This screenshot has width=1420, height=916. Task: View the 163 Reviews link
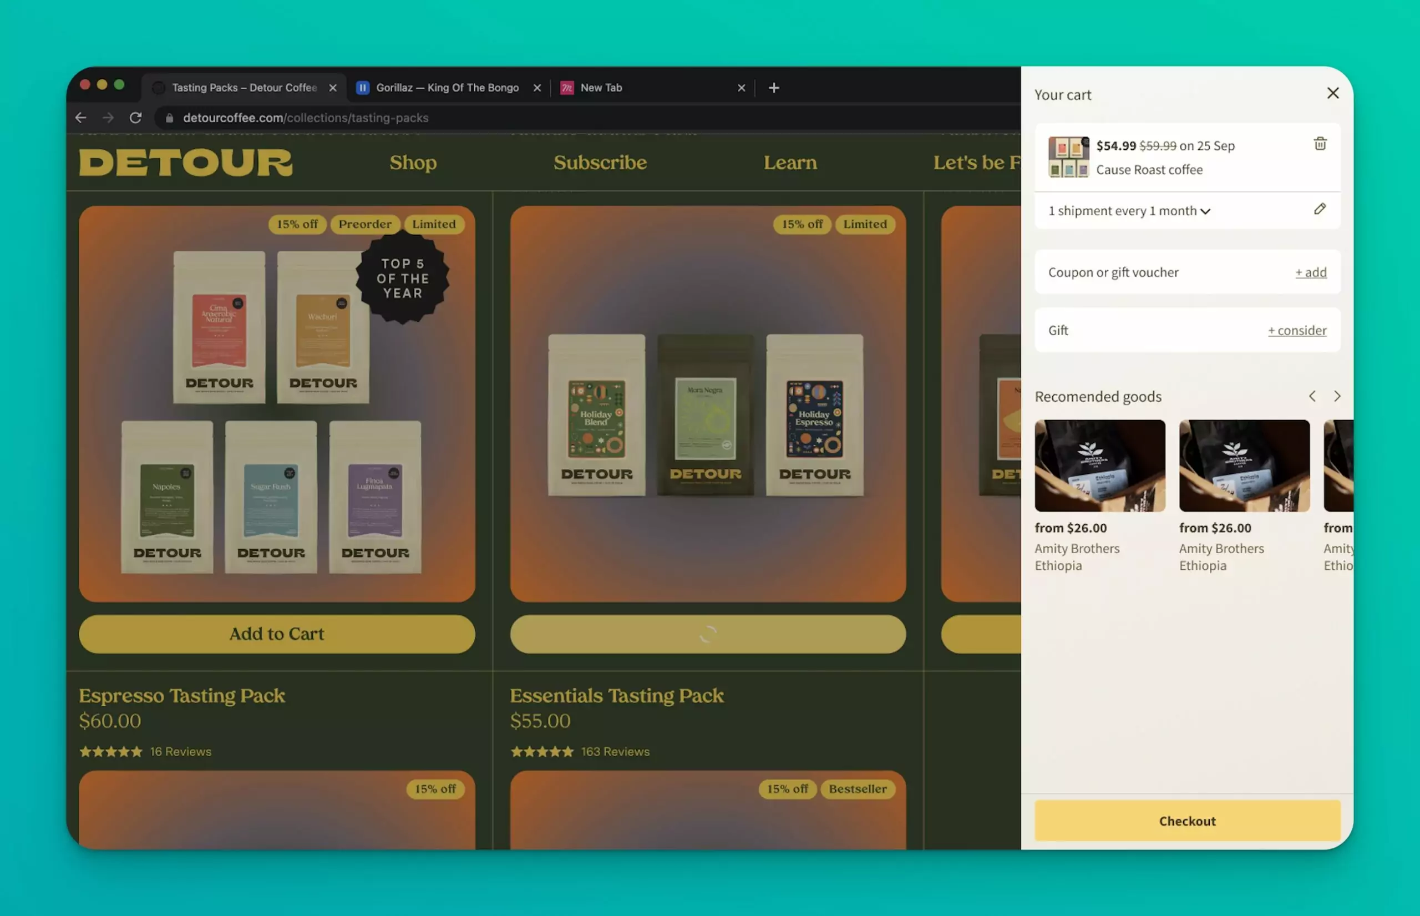tap(615, 751)
